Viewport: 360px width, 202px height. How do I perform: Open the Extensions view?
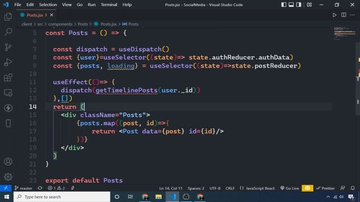[x=8, y=77]
